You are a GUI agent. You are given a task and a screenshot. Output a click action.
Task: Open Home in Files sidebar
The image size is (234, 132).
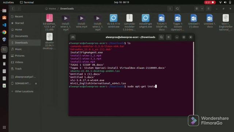click(24, 30)
